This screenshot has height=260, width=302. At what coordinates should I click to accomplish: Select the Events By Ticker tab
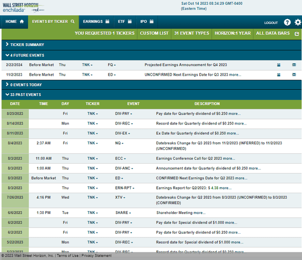click(53, 22)
